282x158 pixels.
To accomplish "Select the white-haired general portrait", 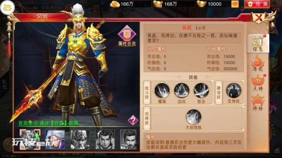I will click(55, 140).
